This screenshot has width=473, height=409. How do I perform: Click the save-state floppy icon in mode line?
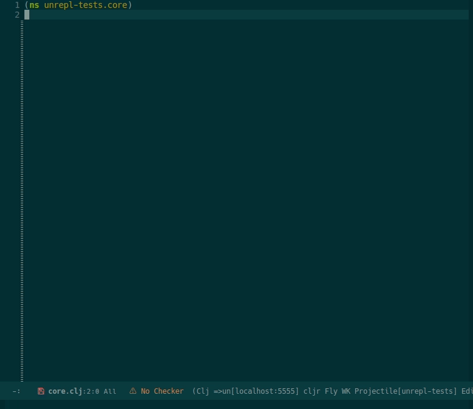tap(41, 391)
